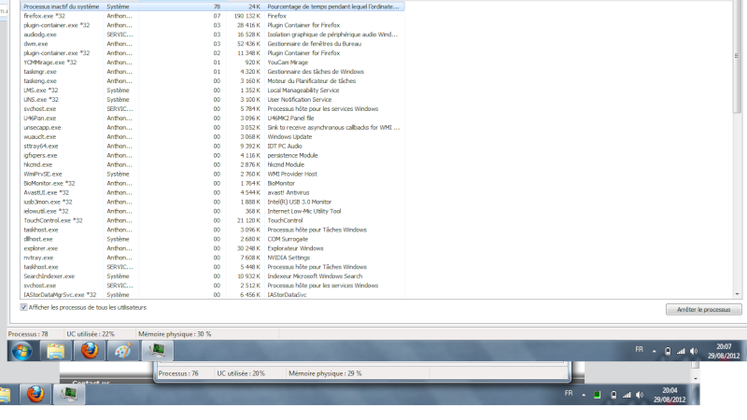Open the network icon beside the 20:07 clock
This screenshot has height=420, width=747.
681,352
